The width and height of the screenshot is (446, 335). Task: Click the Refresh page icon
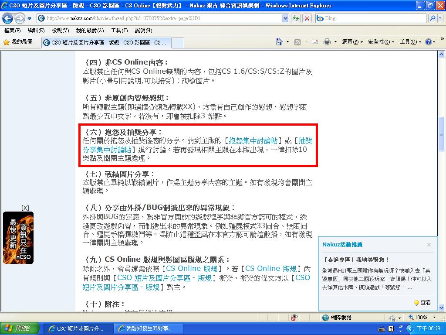(x=296, y=18)
